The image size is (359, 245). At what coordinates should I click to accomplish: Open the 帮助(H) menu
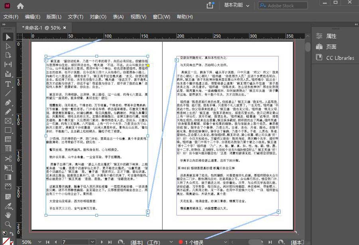coord(185,17)
